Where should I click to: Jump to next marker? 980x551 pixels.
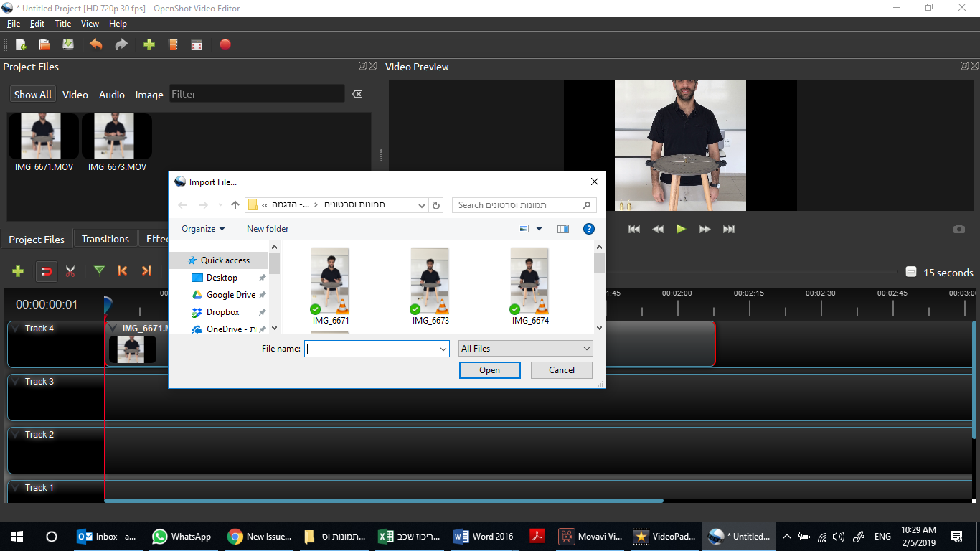pos(146,271)
